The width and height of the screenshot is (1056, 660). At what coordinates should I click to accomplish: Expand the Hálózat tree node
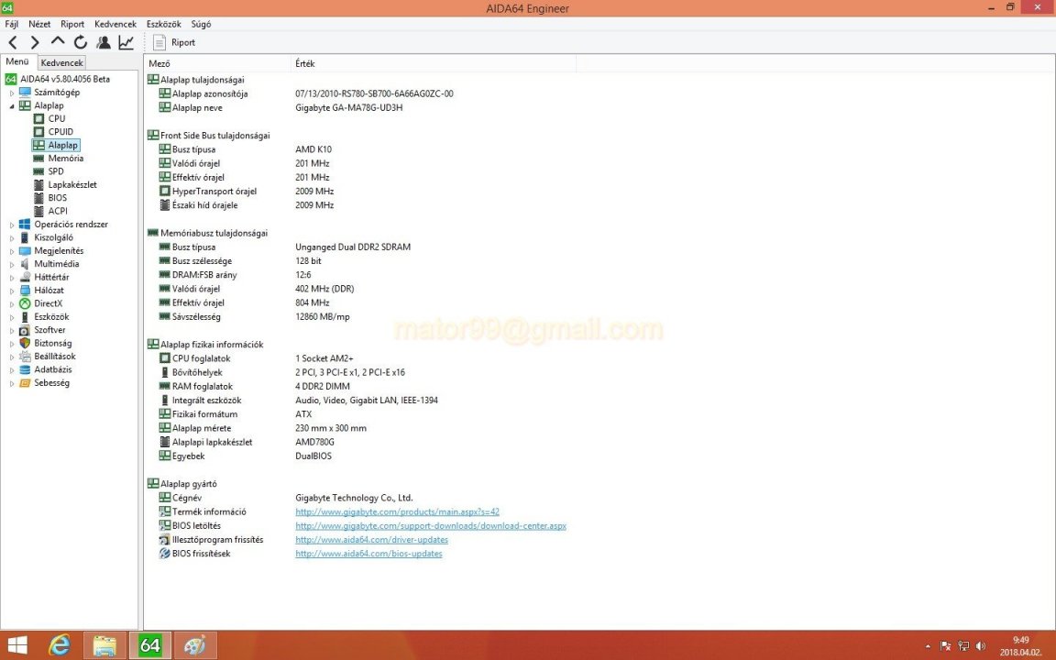pyautogui.click(x=11, y=291)
